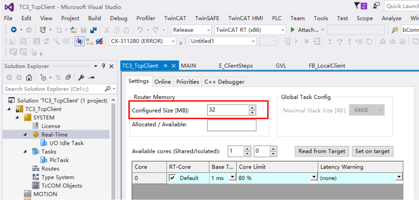Click the Preview Selected Items icon
419x200 pixels.
[x=91, y=78]
